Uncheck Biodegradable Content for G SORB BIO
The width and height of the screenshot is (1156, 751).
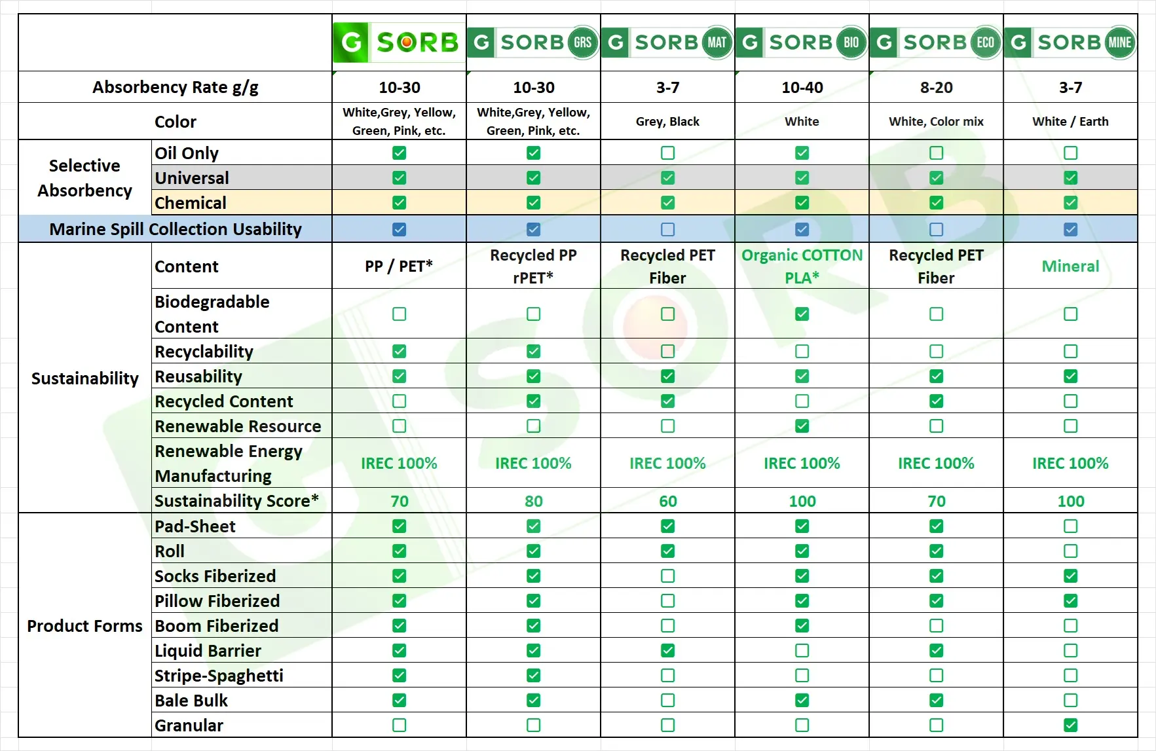pos(802,314)
